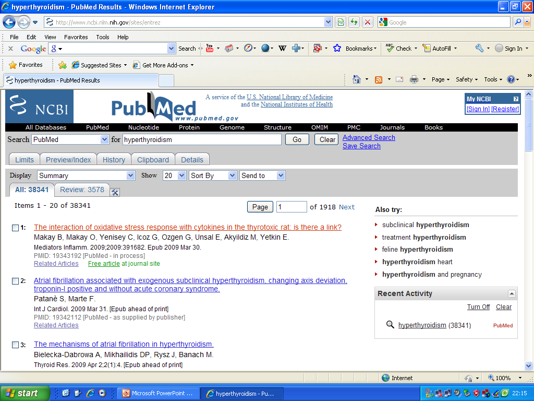Click the Google toolbar Search button
The image size is (534, 401).
pos(187,49)
